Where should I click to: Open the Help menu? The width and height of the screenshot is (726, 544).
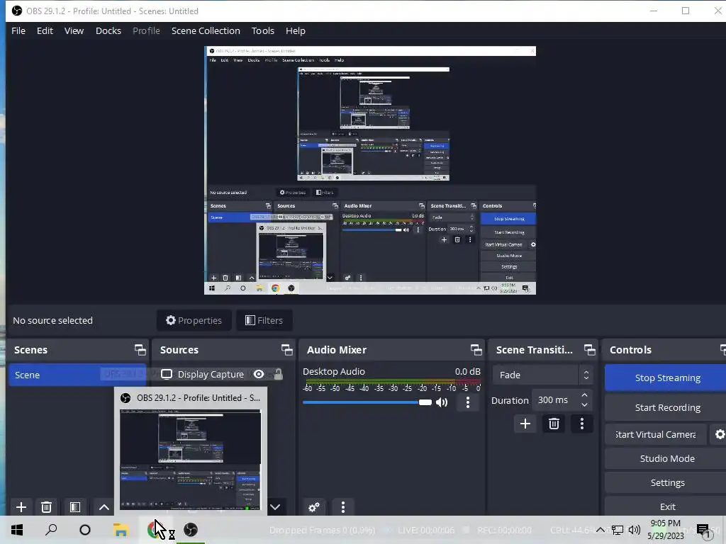(296, 30)
